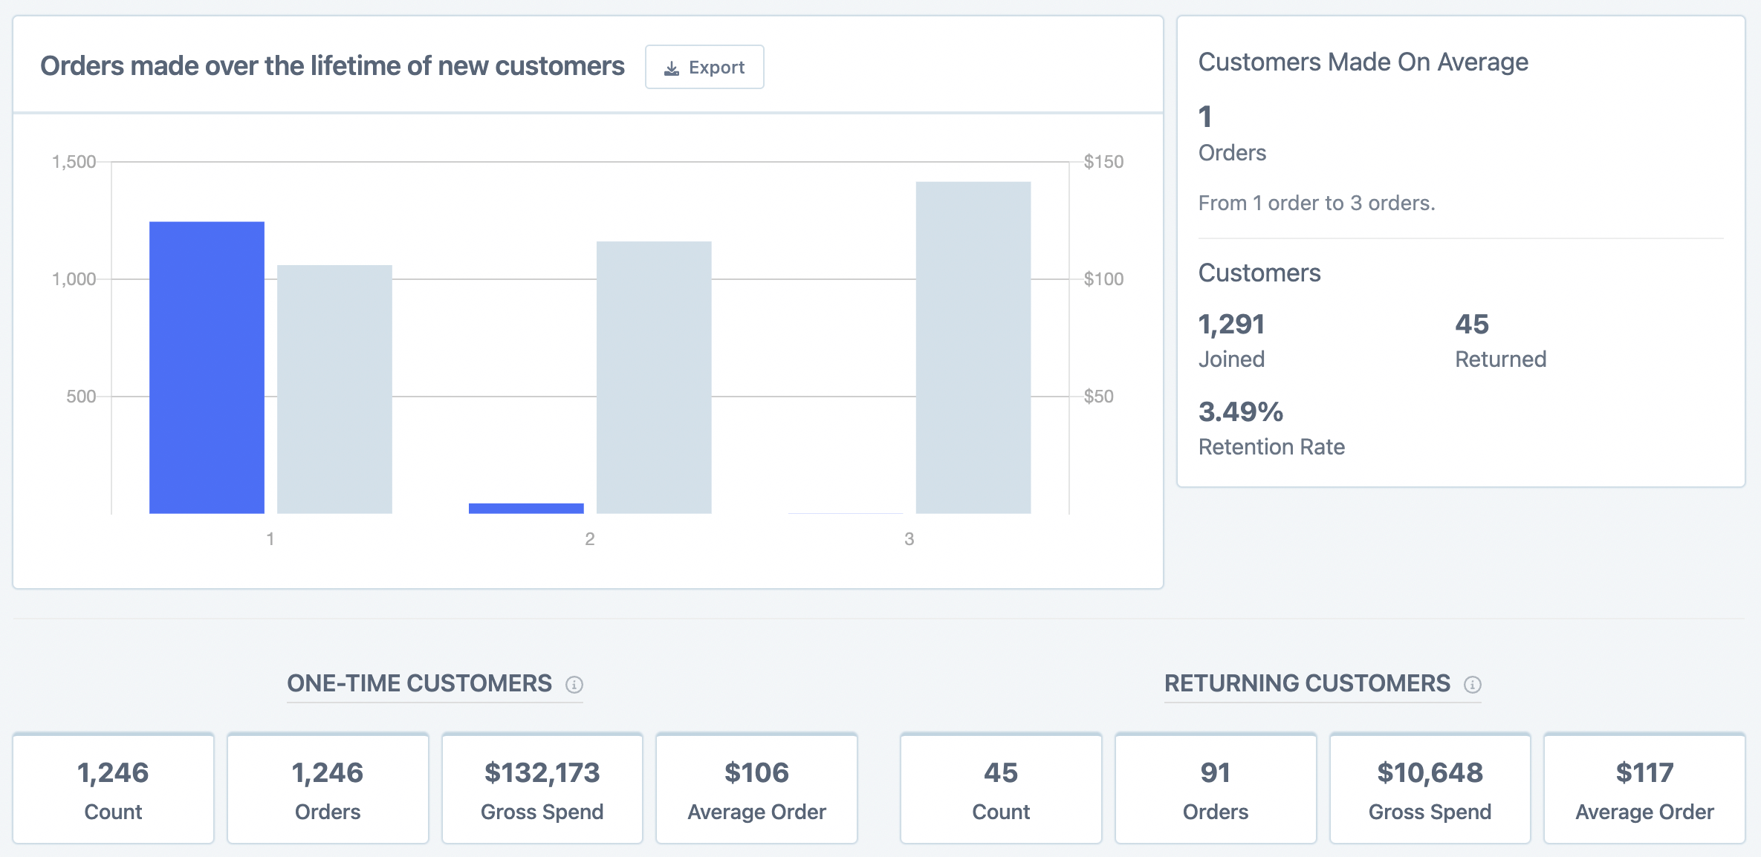Screen dimensions: 1761x857
Task: Open the $10,648 Gross Spend card
Action: point(1430,789)
